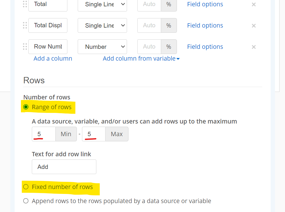Viewport: 285px width, 212px height.
Task: Click Add a column link
Action: click(53, 59)
